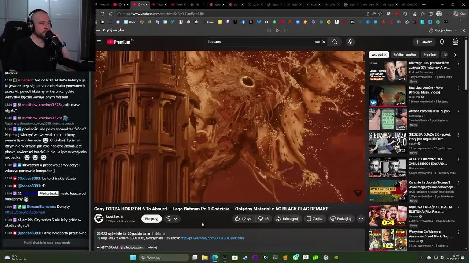
Task: Open virtual keyboard icon in search box
Action: click(x=317, y=42)
